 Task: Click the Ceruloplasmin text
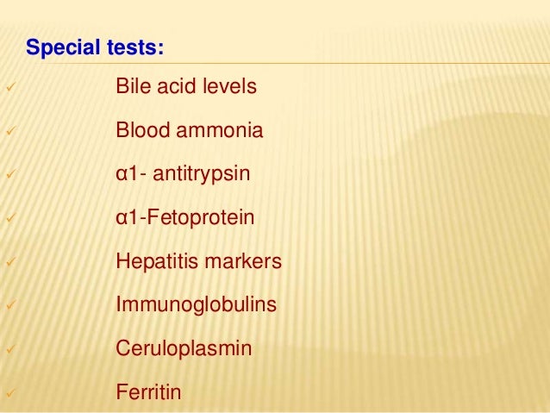[184, 348]
